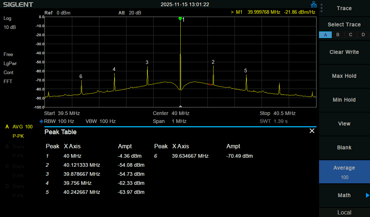
Task: Click the Average 100 softkey
Action: point(344,172)
